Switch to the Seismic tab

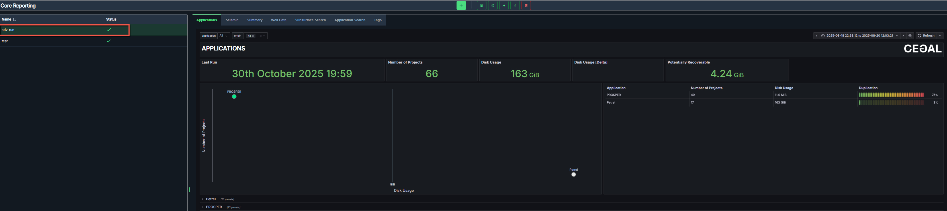tap(232, 20)
